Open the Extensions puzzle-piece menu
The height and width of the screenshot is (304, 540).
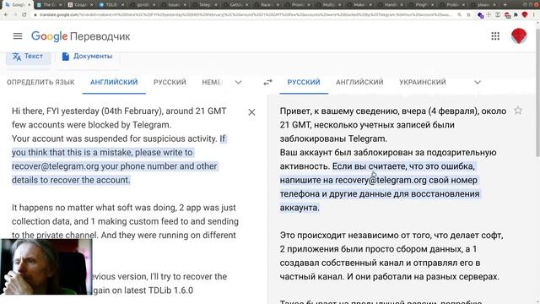point(516,15)
